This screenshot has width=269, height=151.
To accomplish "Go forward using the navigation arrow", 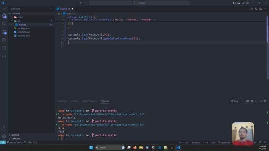I will 85,3.
